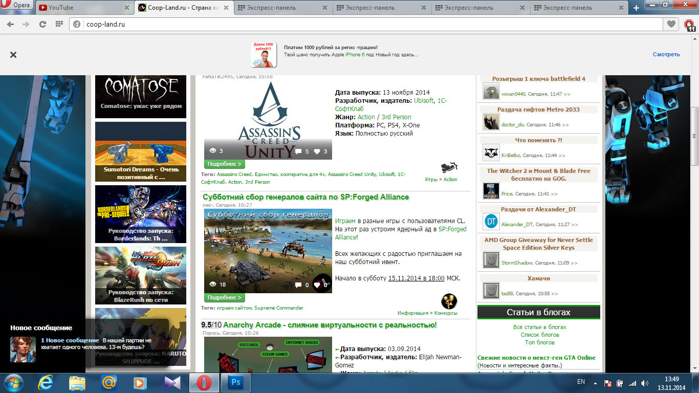Reload the current page
This screenshot has height=393, width=699.
[x=43, y=24]
